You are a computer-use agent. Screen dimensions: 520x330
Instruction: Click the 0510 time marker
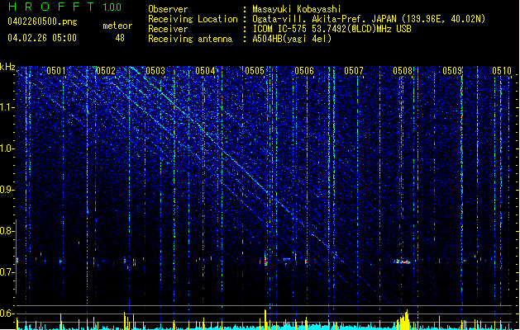point(502,71)
